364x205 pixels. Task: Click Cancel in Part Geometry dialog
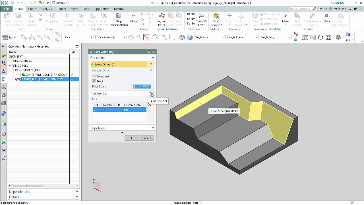click(146, 138)
